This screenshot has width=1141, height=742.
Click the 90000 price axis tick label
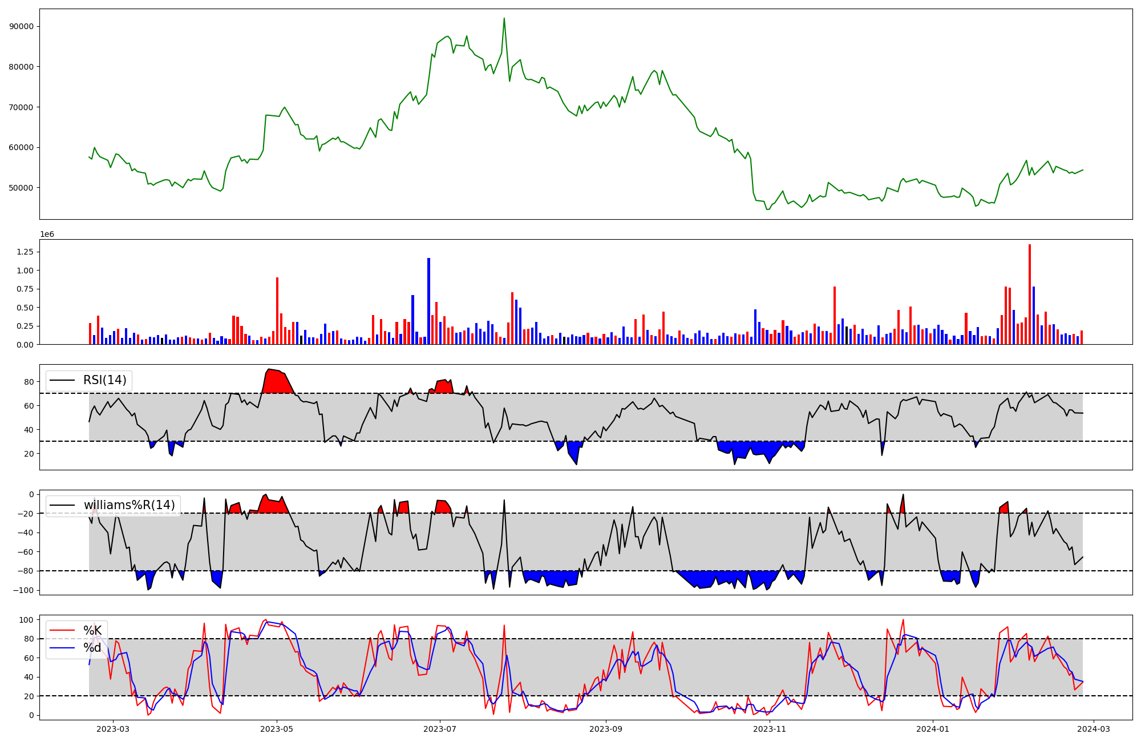tap(22, 26)
